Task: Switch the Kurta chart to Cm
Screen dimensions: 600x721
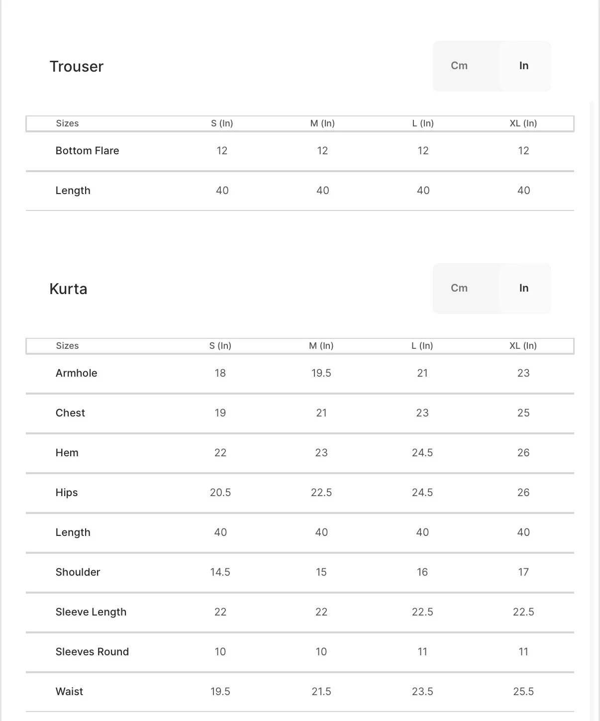Action: click(459, 288)
